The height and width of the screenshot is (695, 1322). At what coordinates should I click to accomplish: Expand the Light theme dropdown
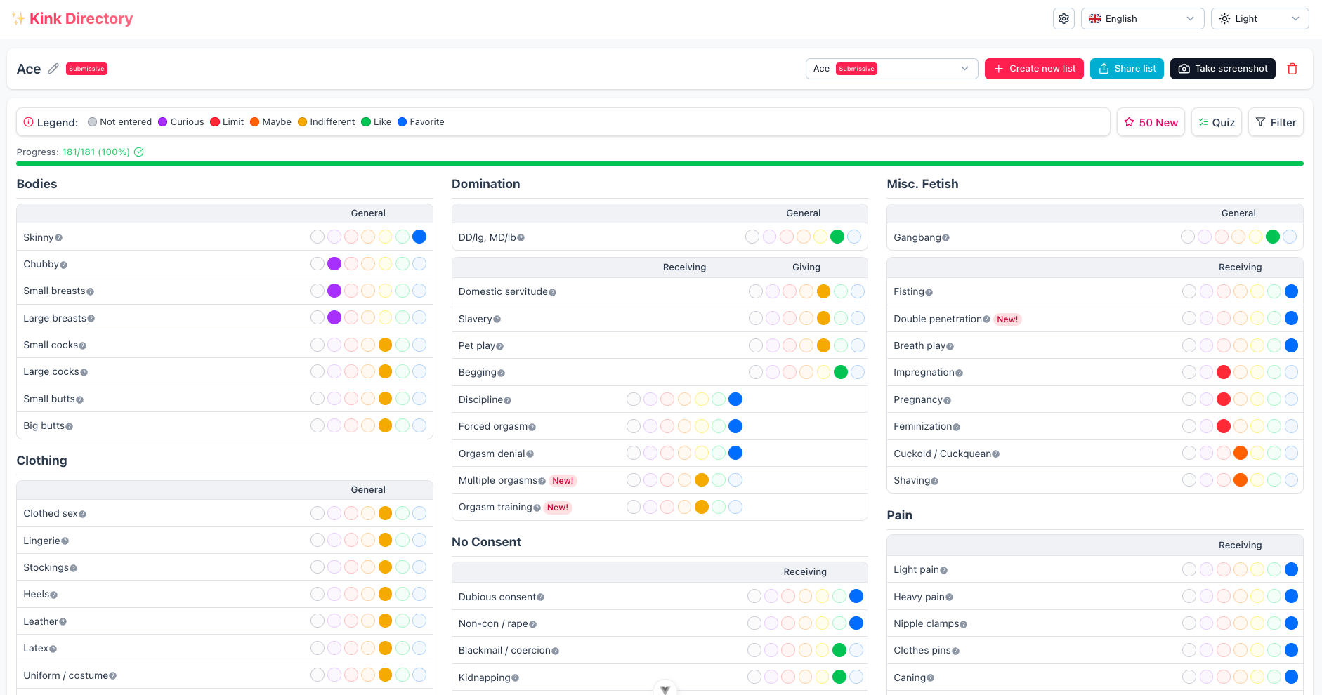pyautogui.click(x=1259, y=19)
